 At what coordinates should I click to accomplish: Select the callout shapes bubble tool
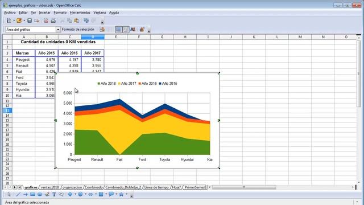point(111,194)
